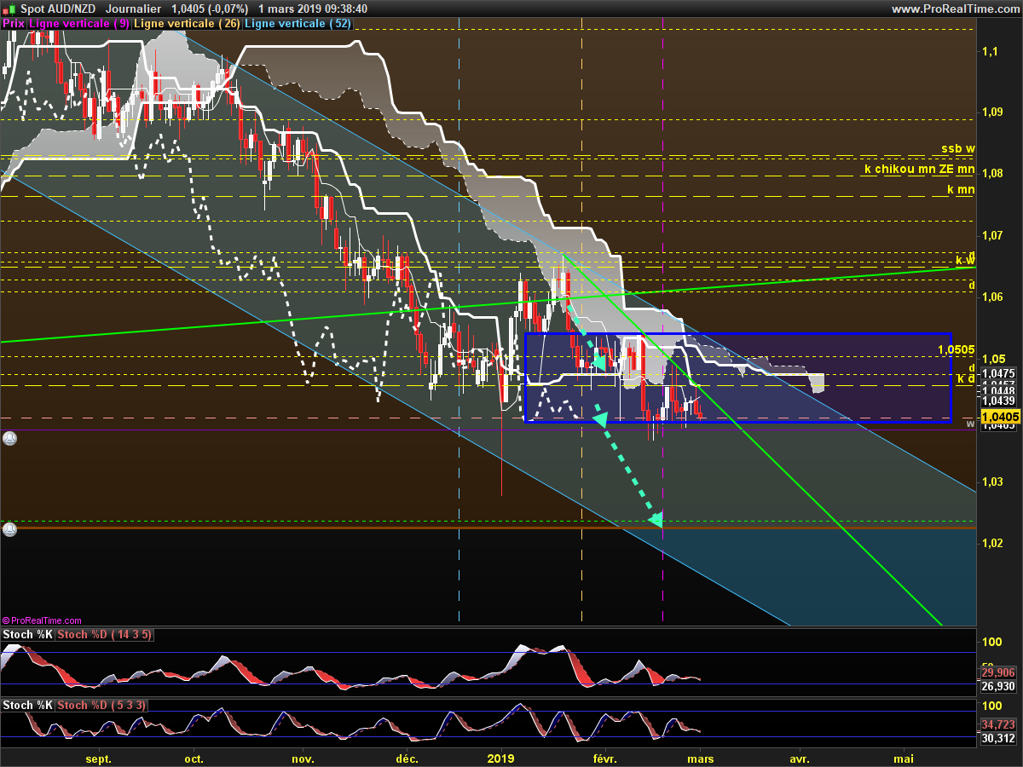Open the www.ProRealTime.com link at top right
Image resolution: width=1023 pixels, height=767 pixels.
954,9
